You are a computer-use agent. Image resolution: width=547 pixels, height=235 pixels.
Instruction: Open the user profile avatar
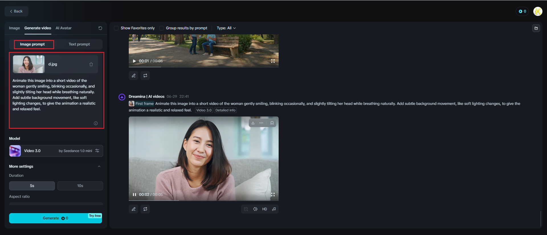[538, 11]
